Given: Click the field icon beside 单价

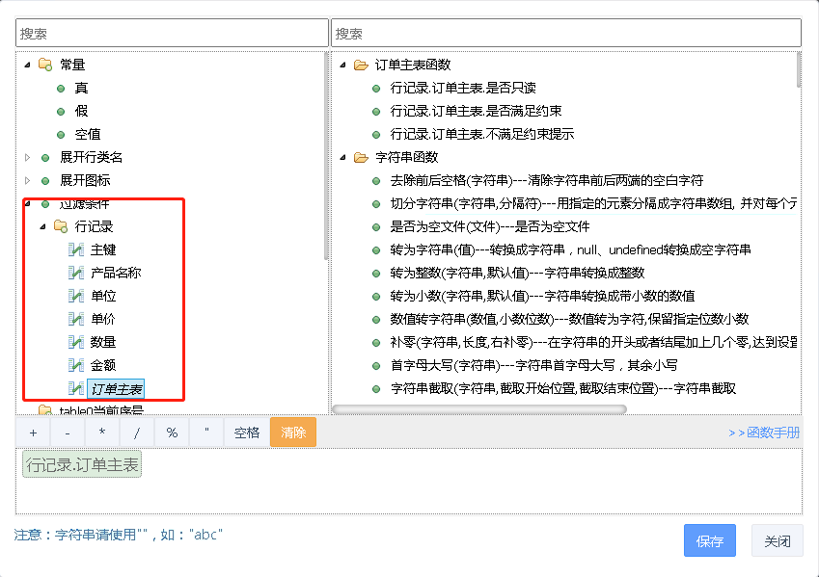Looking at the screenshot, I should point(76,319).
